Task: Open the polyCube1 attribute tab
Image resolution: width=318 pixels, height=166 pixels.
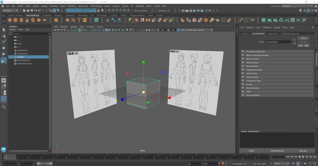Action: point(273,34)
